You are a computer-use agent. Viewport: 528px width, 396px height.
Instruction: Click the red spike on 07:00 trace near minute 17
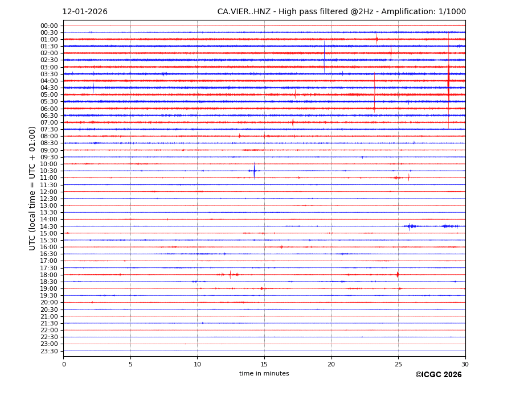pyautogui.click(x=293, y=122)
